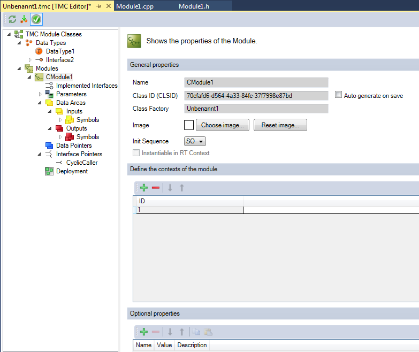This screenshot has height=352, width=419.
Task: Click the Deployment grid icon
Action: [49, 171]
